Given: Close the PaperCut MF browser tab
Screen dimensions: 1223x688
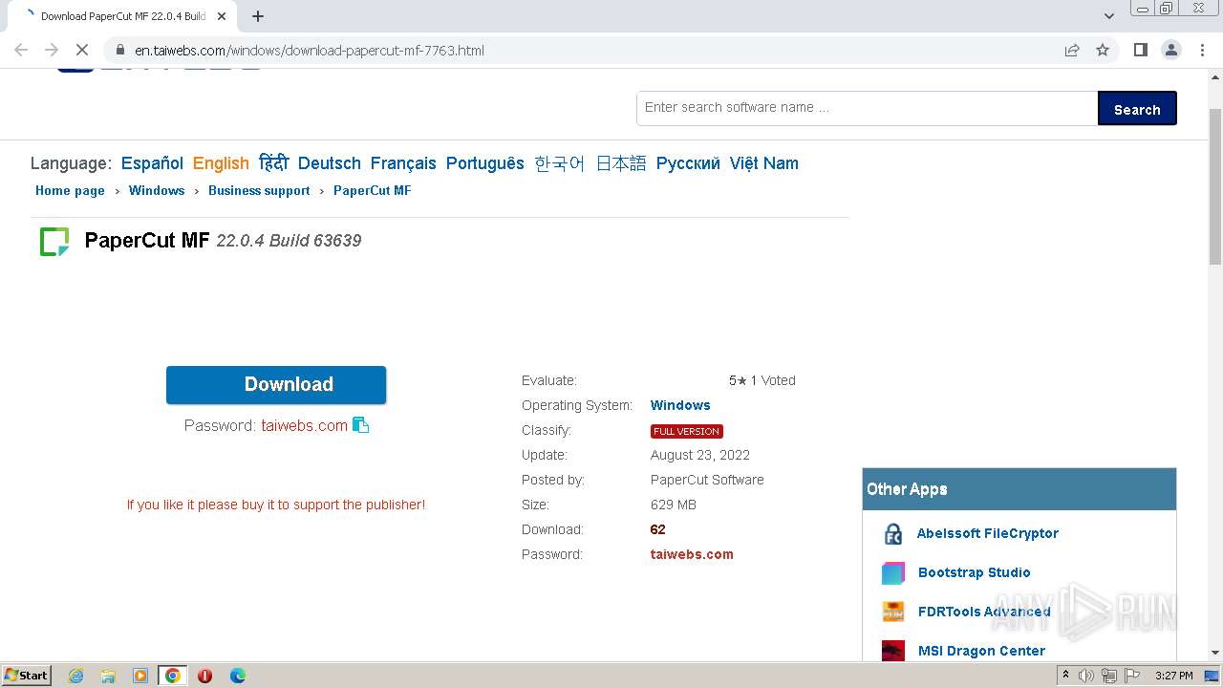Looking at the screenshot, I should coord(222,16).
